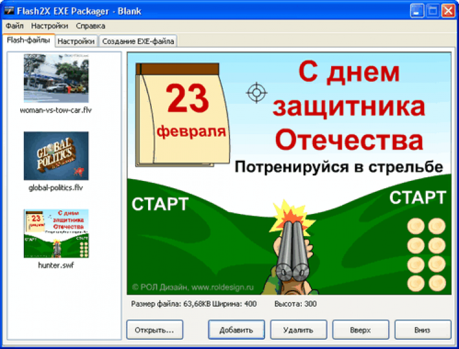This screenshot has height=349, width=459.
Task: Move file up with Вверх button
Action: [x=360, y=330]
